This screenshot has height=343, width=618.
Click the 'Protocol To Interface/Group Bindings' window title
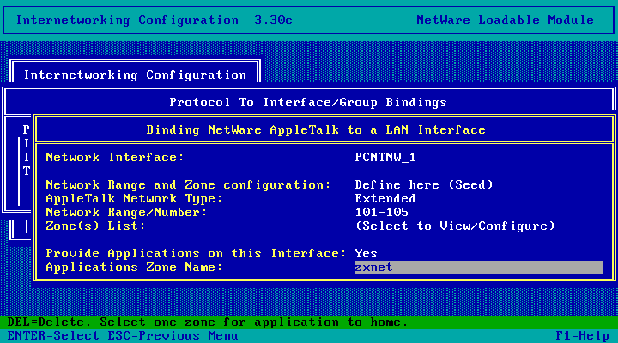click(308, 103)
